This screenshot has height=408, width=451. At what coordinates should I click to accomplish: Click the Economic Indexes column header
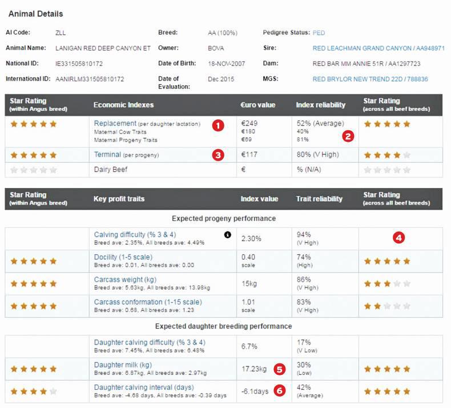click(123, 105)
